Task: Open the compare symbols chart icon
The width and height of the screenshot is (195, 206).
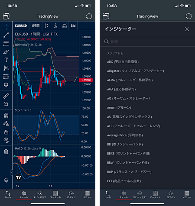Action: tap(65, 26)
